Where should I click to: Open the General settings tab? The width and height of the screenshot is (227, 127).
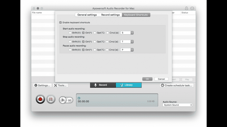(x=87, y=15)
